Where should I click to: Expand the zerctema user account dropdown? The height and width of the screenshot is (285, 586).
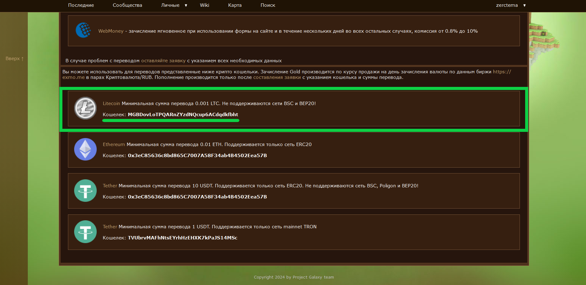tap(511, 5)
